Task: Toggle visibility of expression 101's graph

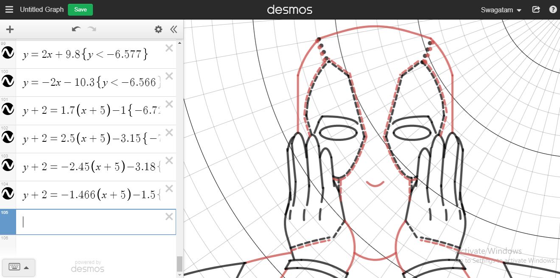Action: pyautogui.click(x=8, y=109)
